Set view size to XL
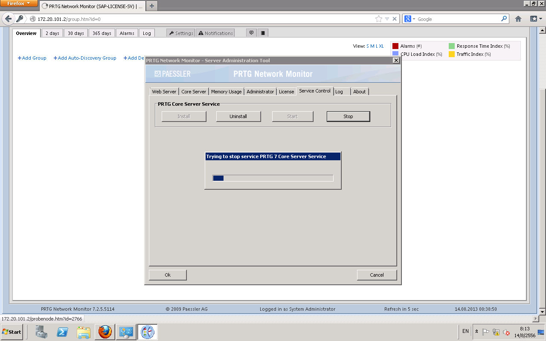This screenshot has width=546, height=341. (x=381, y=46)
